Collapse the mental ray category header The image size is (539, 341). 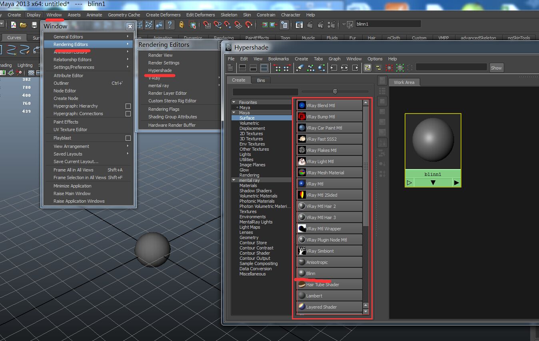(234, 180)
